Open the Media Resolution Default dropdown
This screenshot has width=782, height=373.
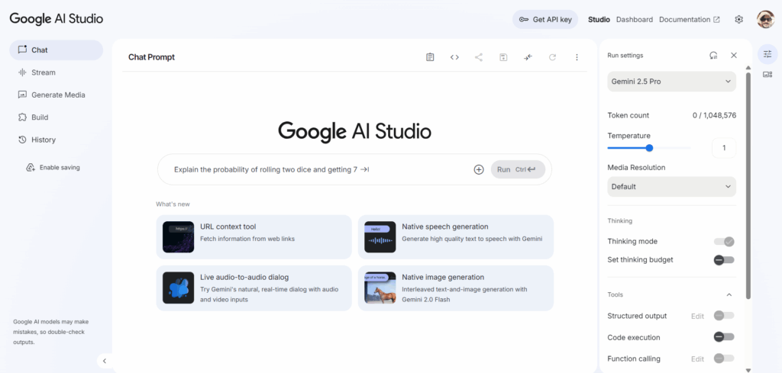tap(671, 187)
